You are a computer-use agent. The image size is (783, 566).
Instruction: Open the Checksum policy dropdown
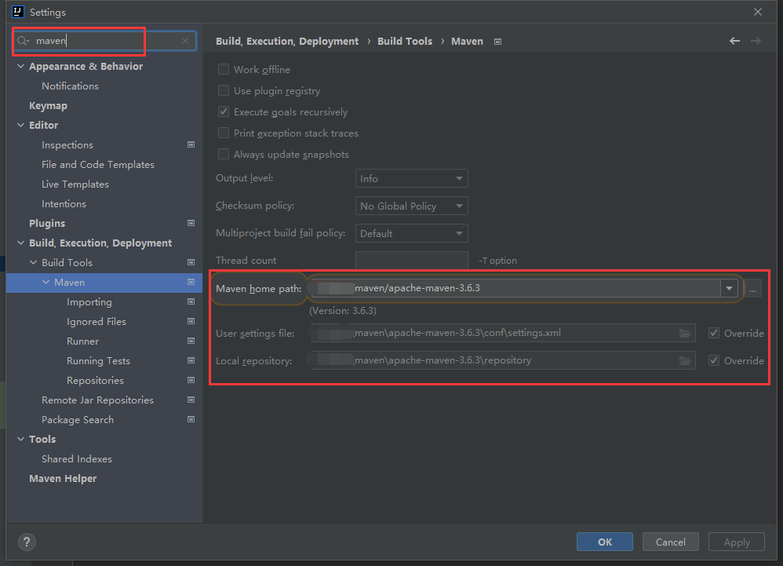click(411, 206)
